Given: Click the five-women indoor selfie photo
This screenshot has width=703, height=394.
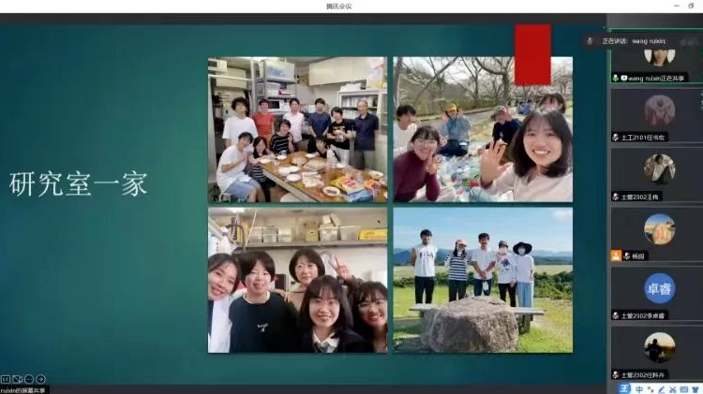Looking at the screenshot, I should coord(297,280).
